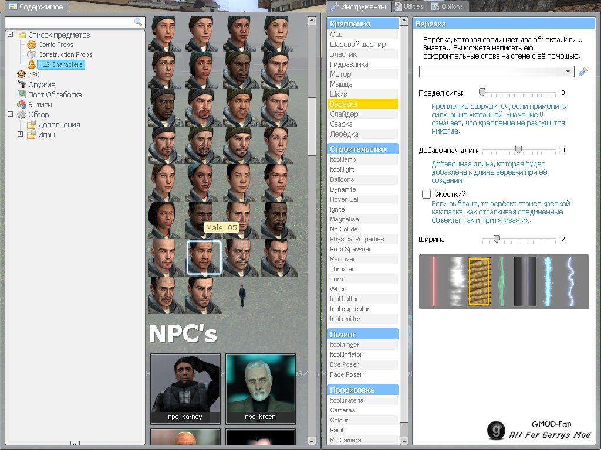This screenshot has width=601, height=450.
Task: Select the No Collide tool
Action: tap(363, 229)
